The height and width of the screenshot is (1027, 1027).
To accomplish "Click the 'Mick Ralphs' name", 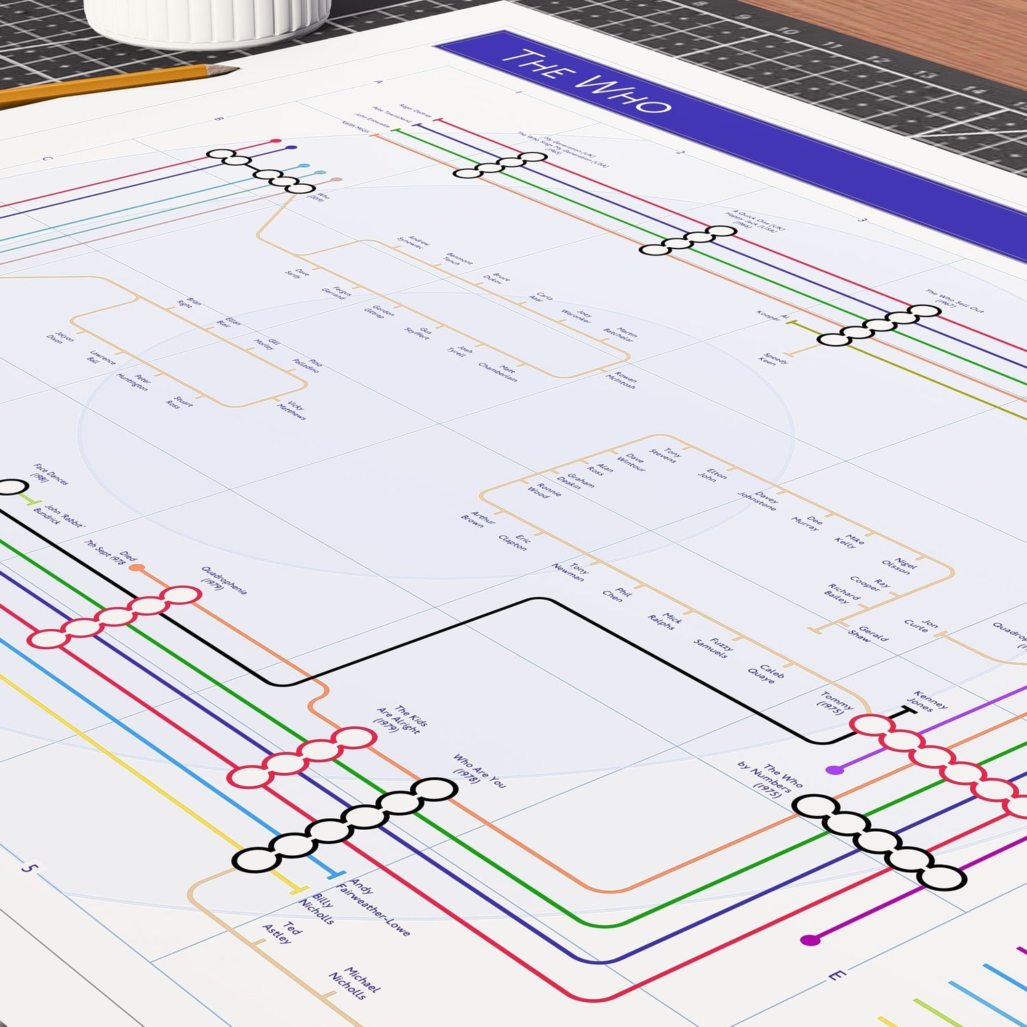I will pos(665,621).
